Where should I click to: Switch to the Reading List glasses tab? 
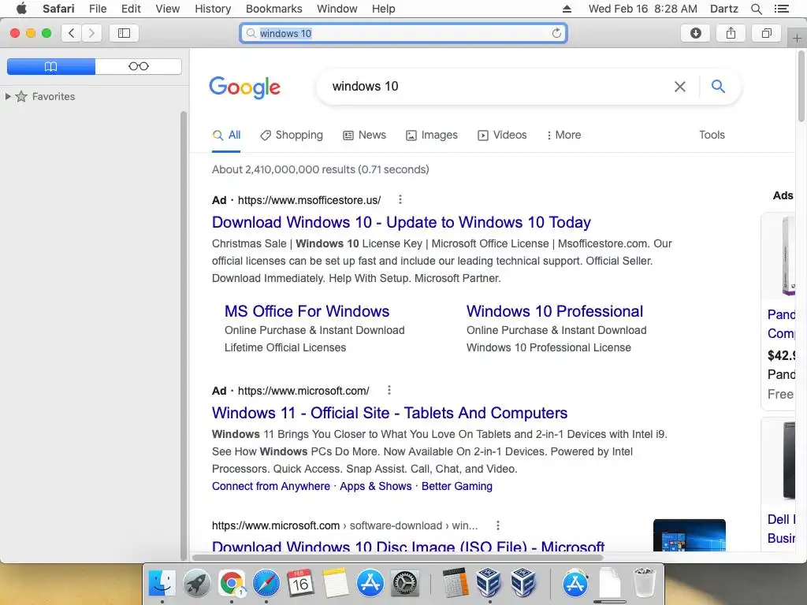139,66
